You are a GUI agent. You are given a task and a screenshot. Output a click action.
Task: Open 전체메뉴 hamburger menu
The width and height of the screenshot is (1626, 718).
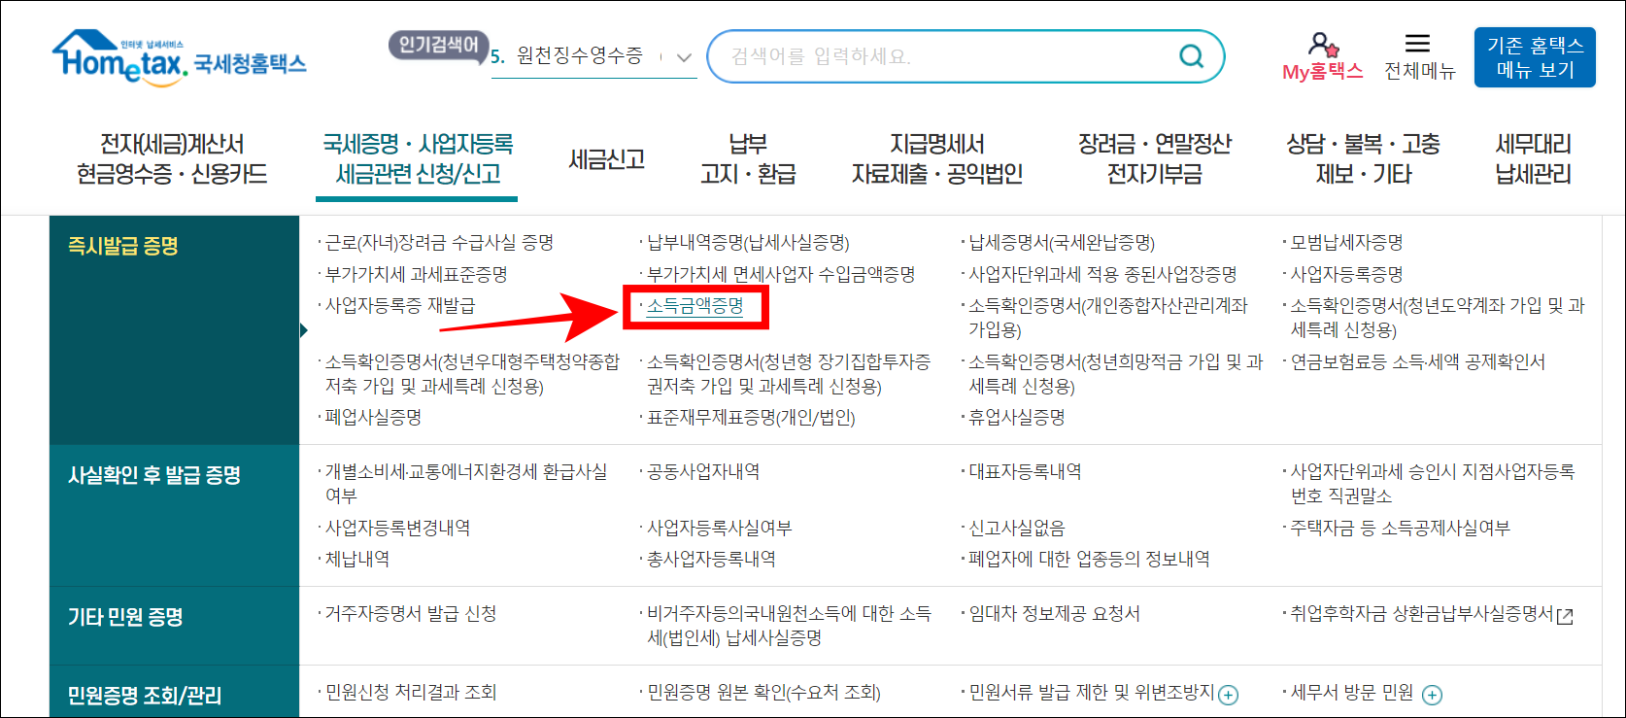[x=1418, y=43]
